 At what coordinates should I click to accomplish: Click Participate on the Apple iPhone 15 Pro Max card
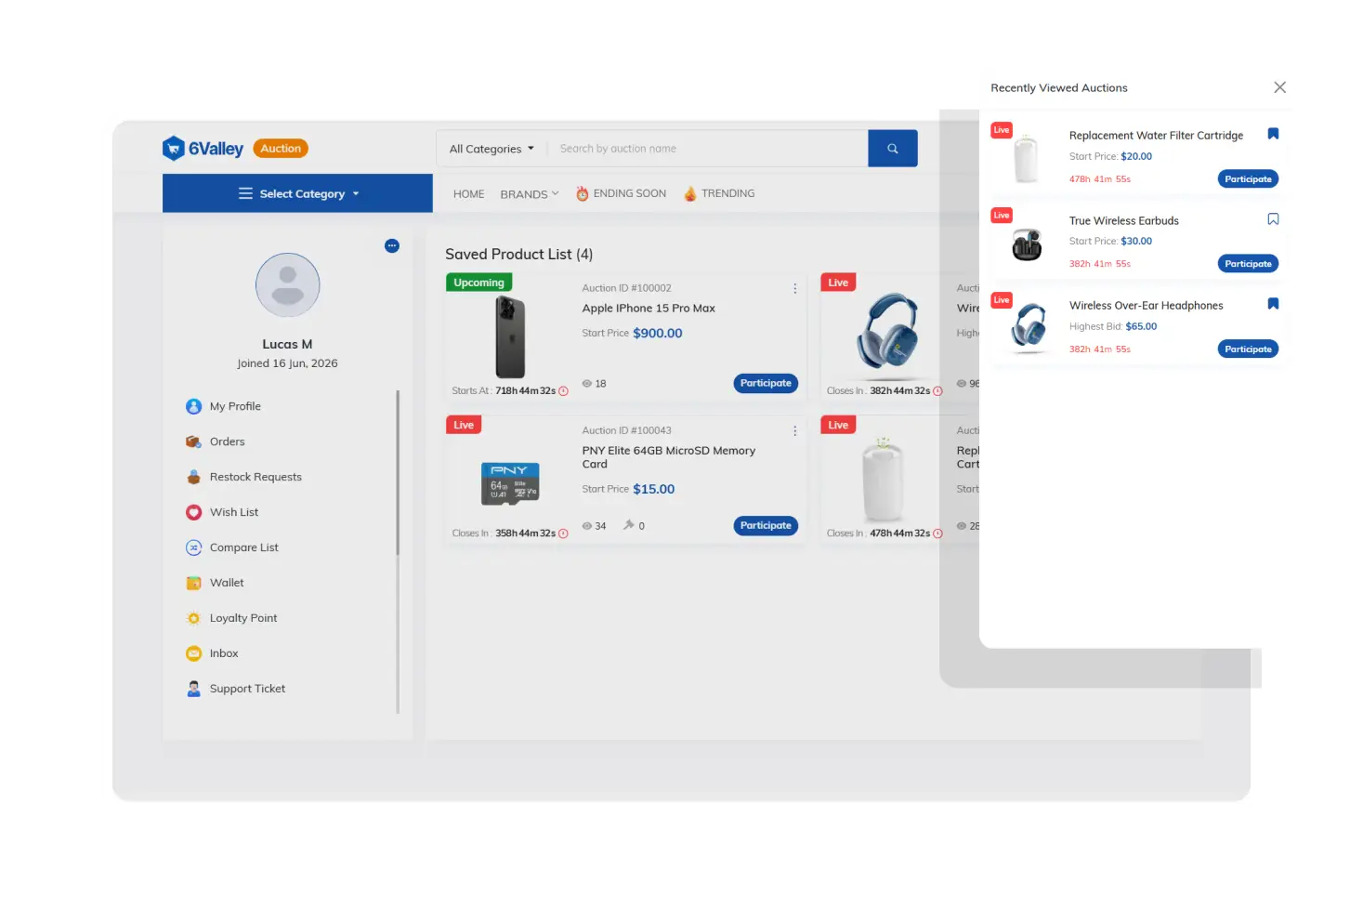[x=766, y=383]
